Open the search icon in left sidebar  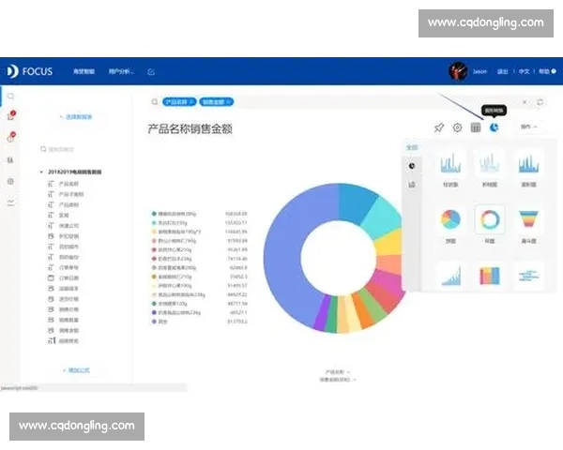pos(10,97)
